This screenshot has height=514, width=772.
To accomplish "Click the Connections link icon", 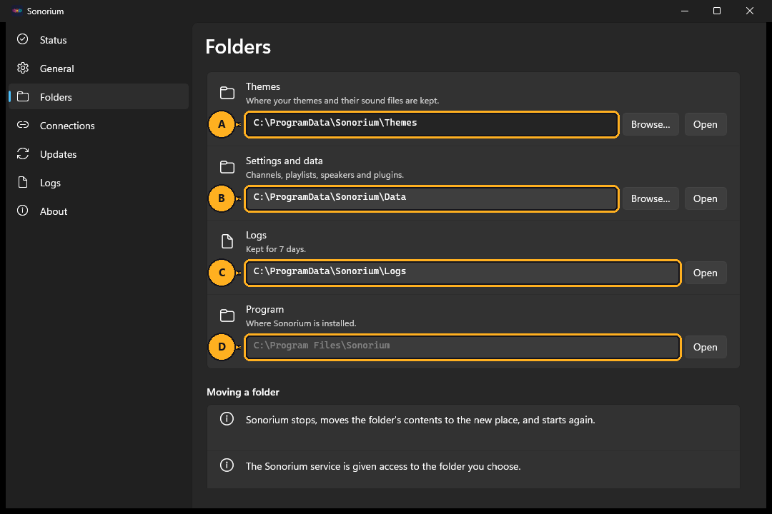I will pyautogui.click(x=23, y=125).
